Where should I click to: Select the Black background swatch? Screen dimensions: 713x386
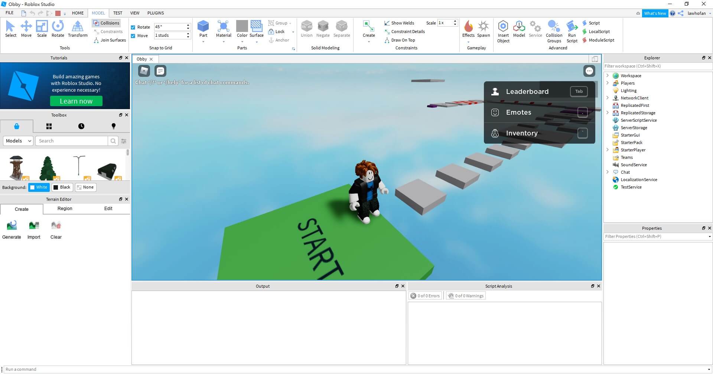pos(62,187)
